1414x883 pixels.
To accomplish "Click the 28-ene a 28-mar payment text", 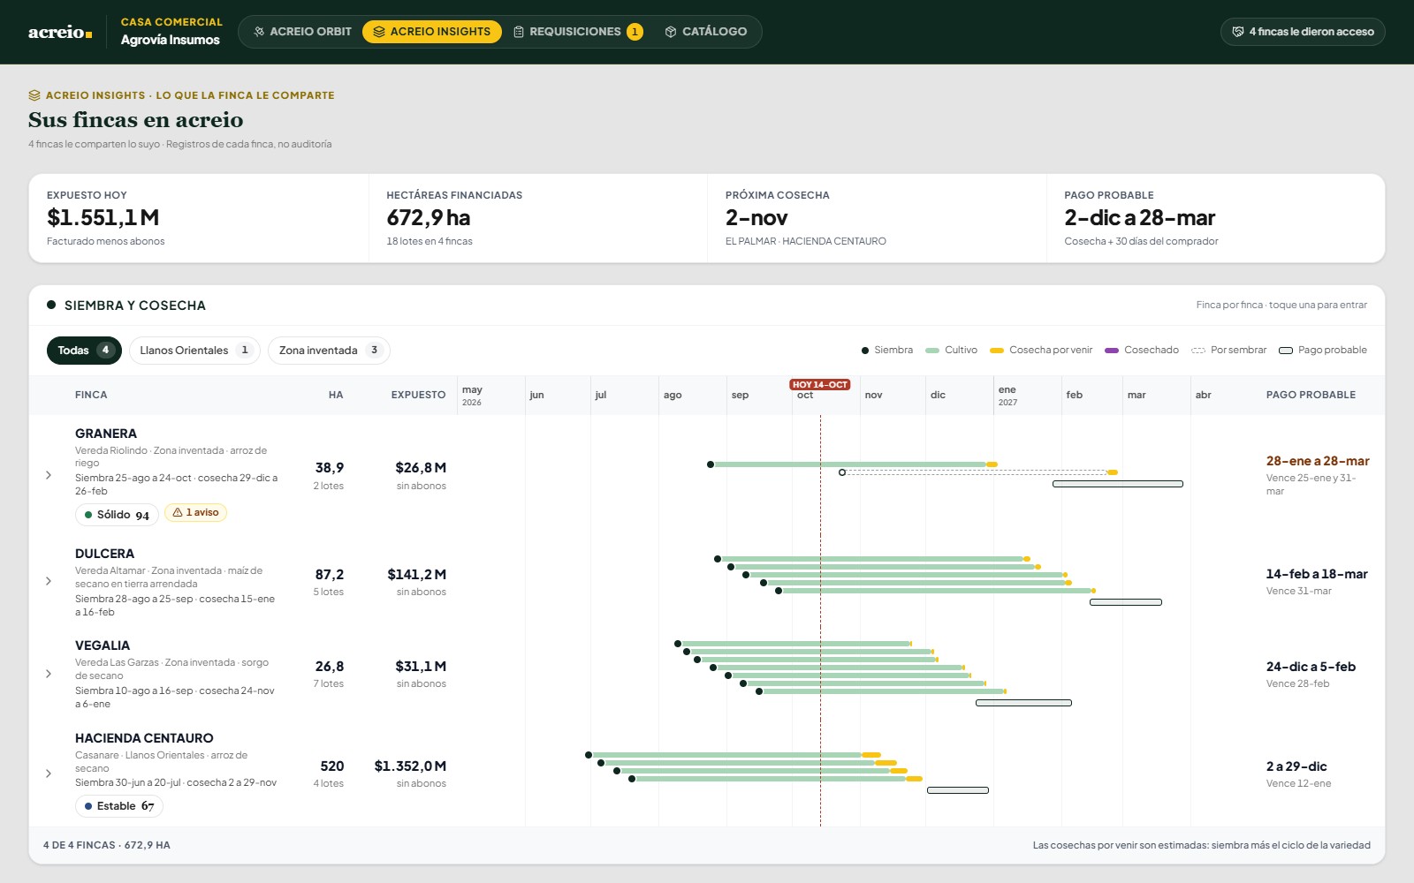I will pyautogui.click(x=1318, y=461).
